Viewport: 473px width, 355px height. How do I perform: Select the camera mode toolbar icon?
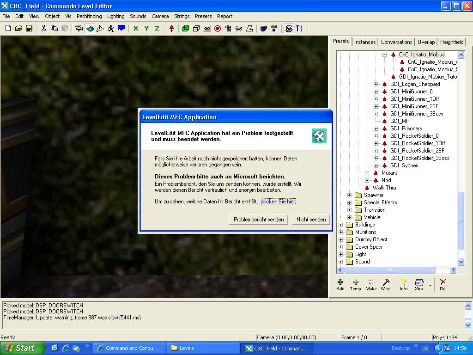tap(79, 29)
